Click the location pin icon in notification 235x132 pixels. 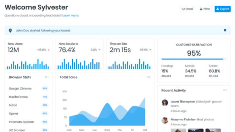pos(10,31)
